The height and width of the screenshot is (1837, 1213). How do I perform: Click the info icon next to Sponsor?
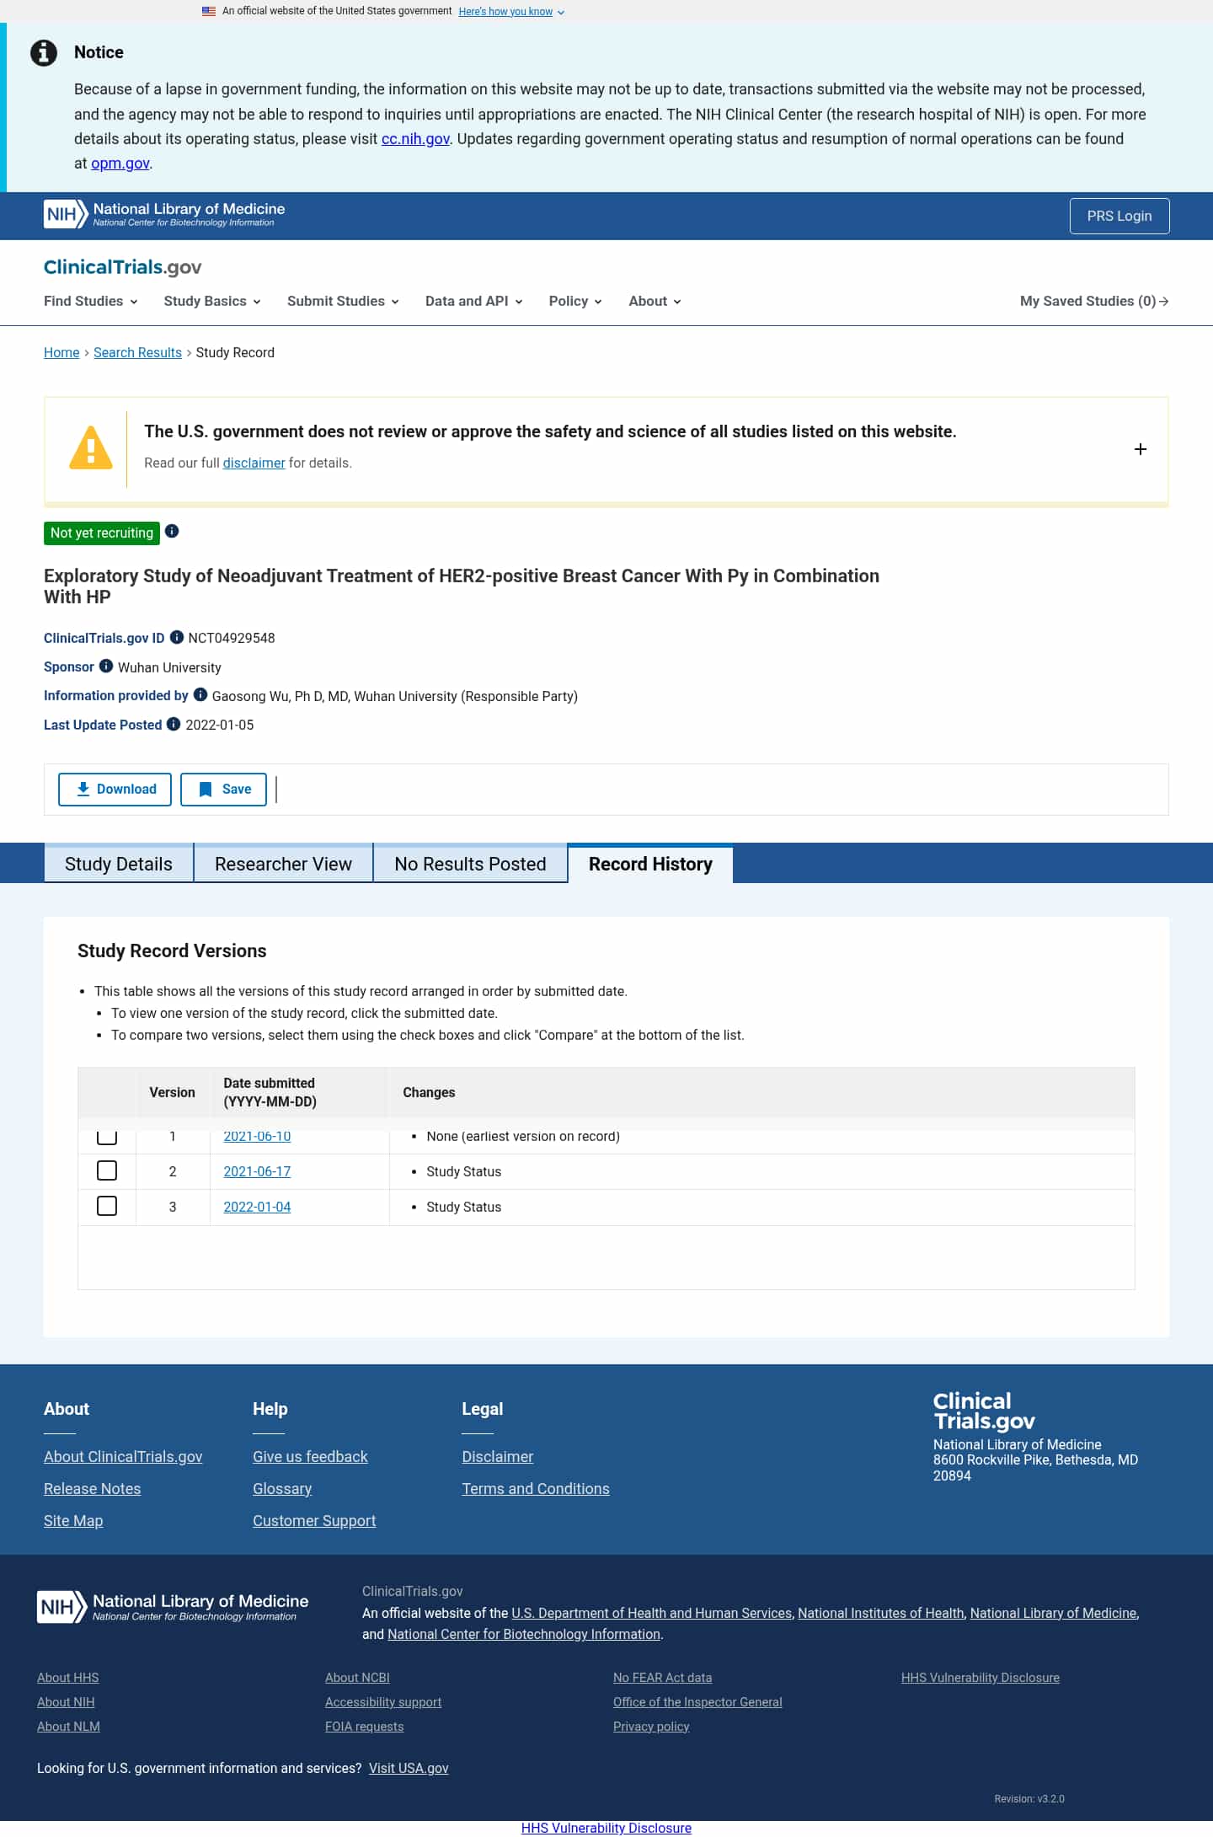(106, 666)
